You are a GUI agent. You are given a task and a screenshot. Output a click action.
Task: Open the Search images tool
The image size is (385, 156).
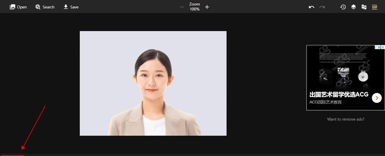tap(45, 7)
